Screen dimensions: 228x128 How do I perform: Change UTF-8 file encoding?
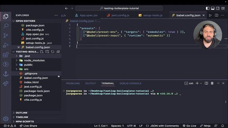[x=131, y=126]
